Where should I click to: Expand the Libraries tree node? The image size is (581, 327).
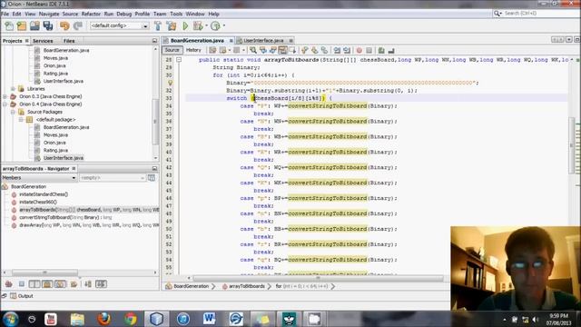pos(13,89)
